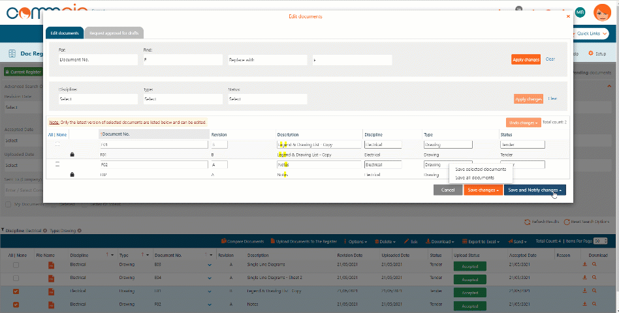Click the download icon for Single Line Diagrams E03

click(x=585, y=265)
